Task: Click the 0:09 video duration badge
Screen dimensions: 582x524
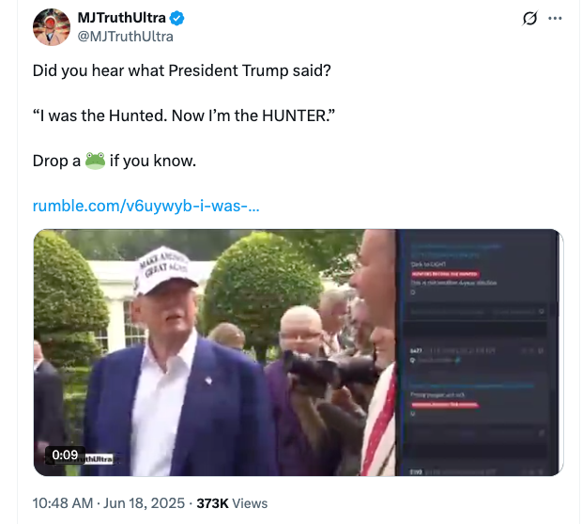Action: 65,455
